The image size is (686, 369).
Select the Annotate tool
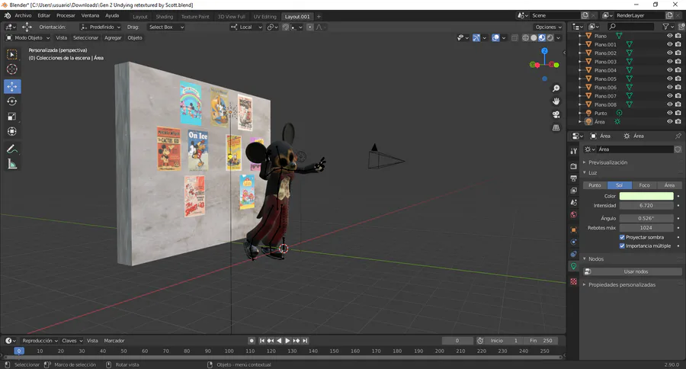pyautogui.click(x=12, y=149)
